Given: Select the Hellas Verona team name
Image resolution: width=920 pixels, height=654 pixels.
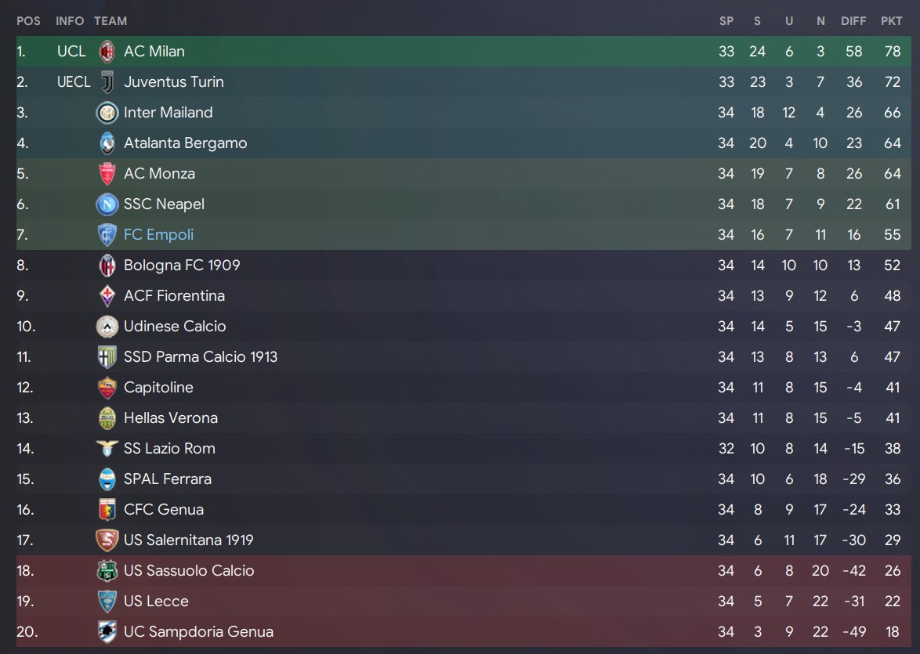Looking at the screenshot, I should [171, 417].
